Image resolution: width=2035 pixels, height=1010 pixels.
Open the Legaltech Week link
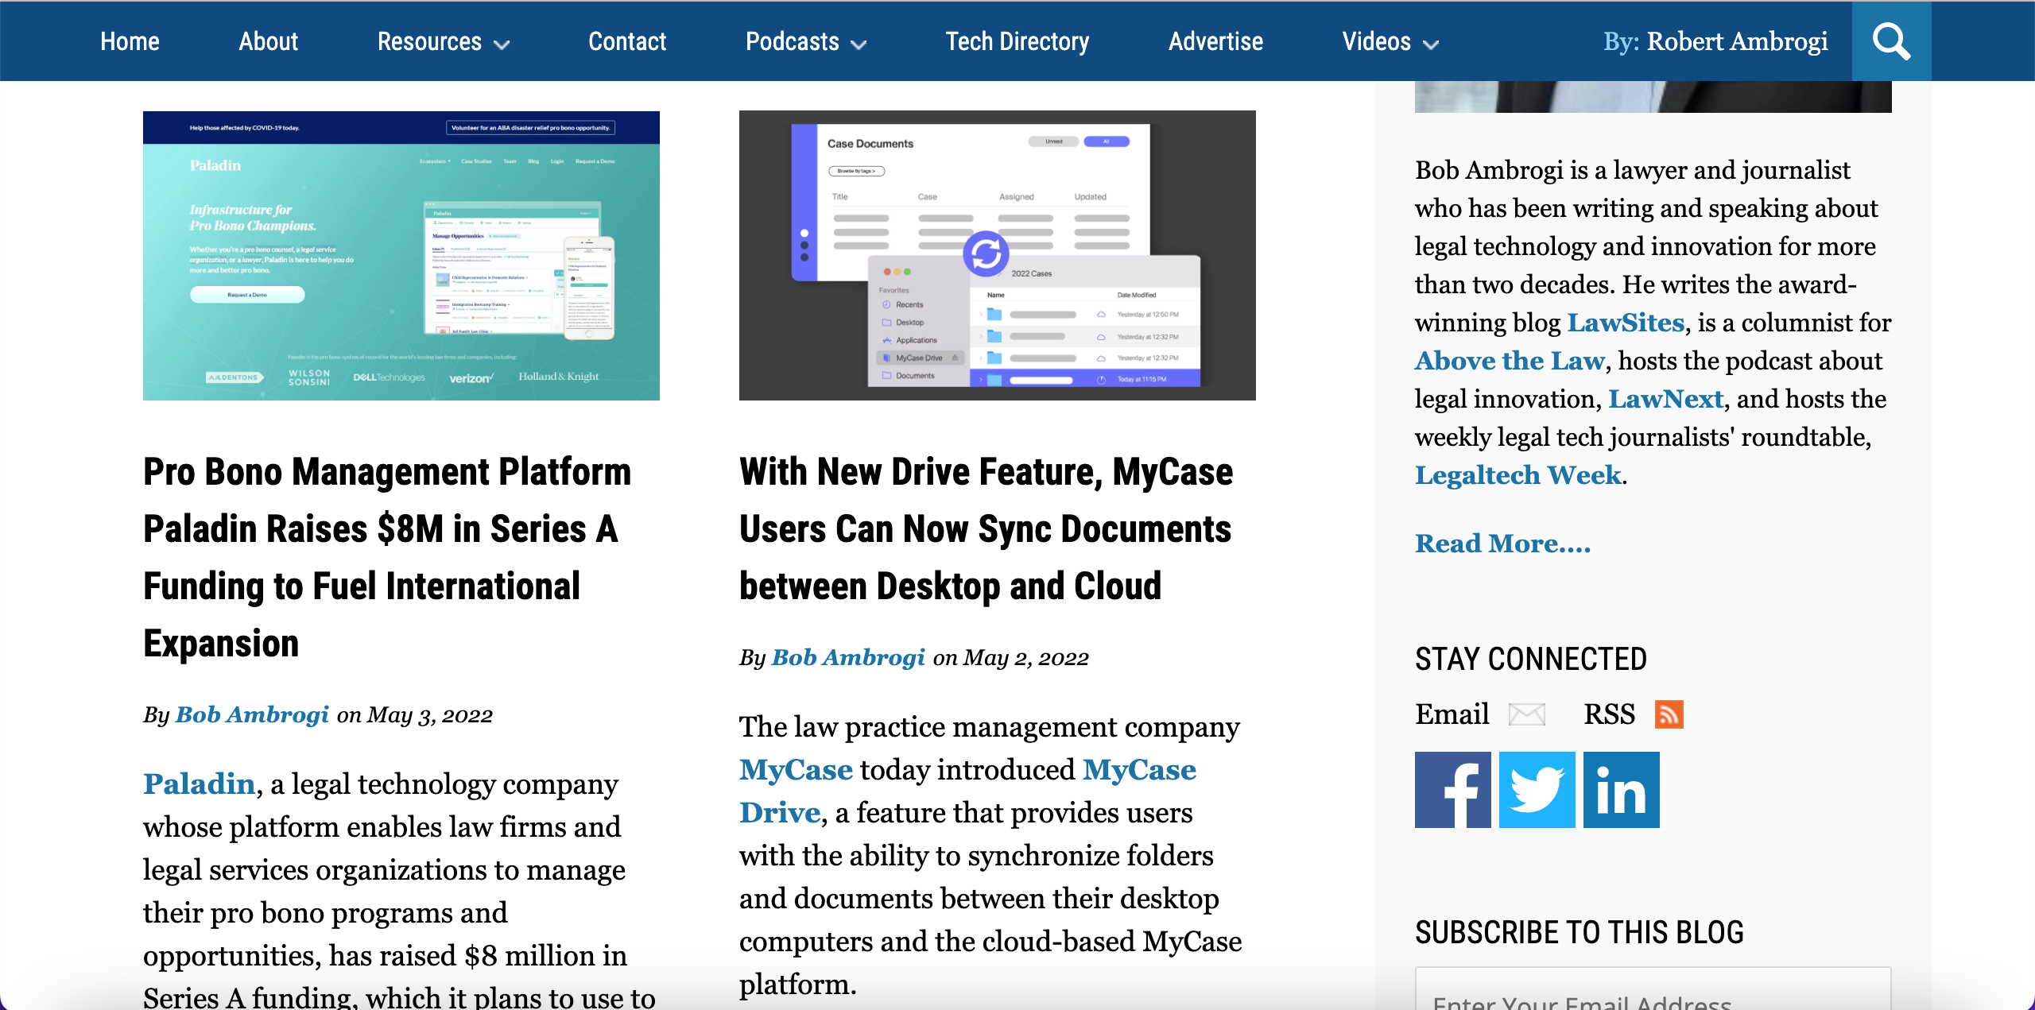tap(1518, 475)
